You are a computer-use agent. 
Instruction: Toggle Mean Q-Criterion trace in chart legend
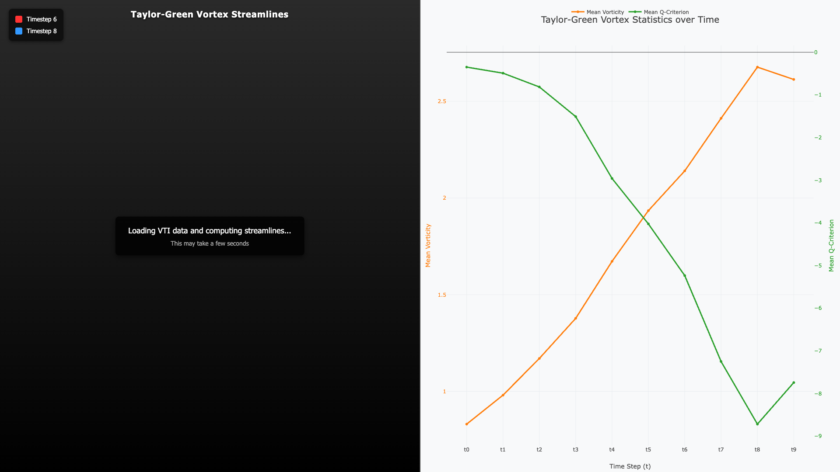[x=659, y=12]
